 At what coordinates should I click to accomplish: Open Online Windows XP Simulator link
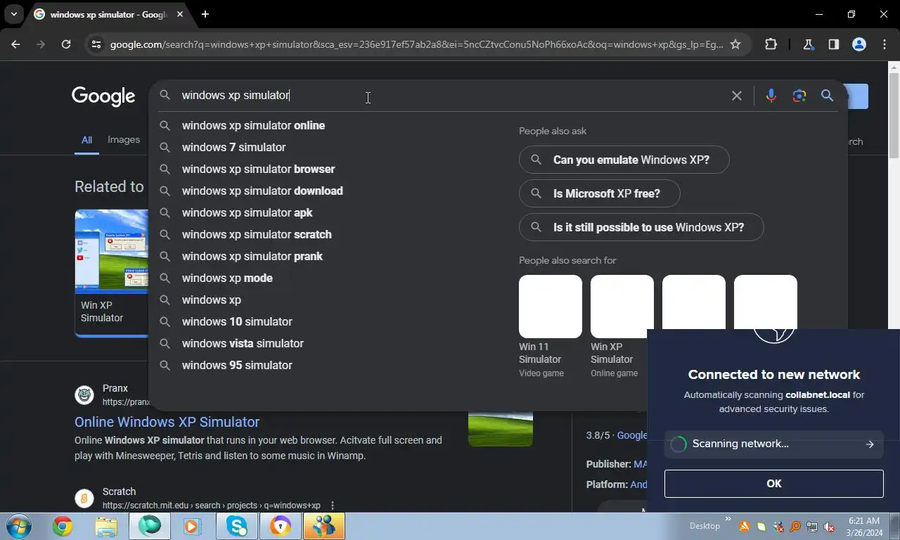[x=167, y=422]
